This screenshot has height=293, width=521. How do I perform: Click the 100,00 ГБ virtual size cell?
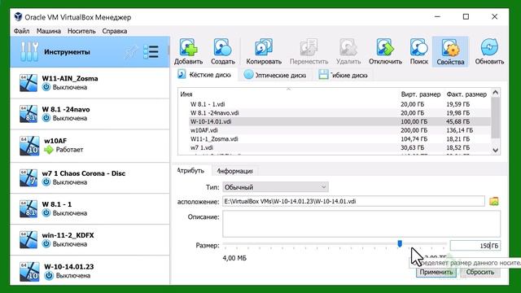(x=414, y=121)
